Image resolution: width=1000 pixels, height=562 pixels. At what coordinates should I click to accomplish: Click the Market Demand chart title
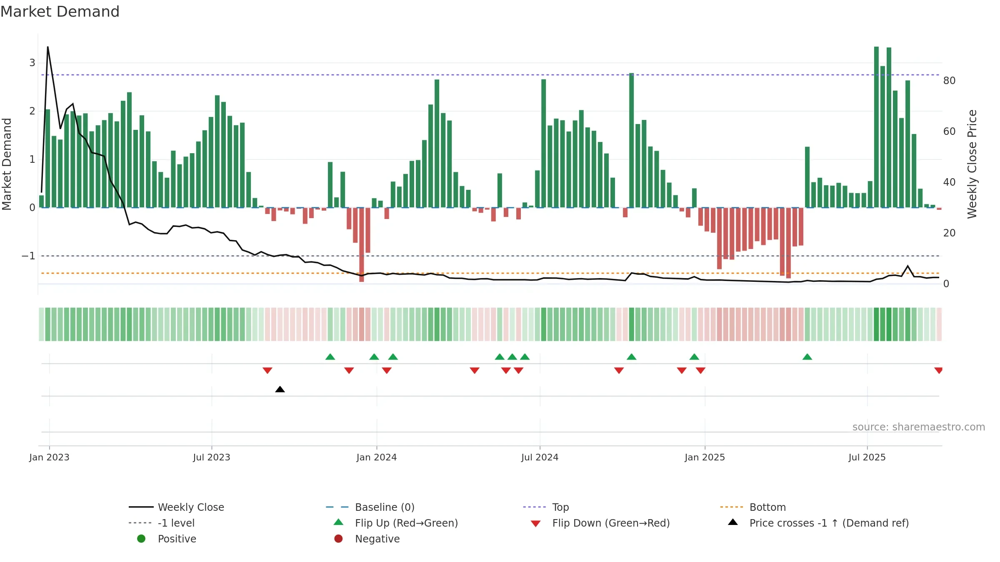tap(60, 12)
